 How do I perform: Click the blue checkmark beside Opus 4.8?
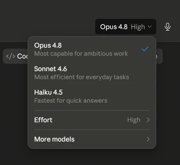(x=145, y=49)
